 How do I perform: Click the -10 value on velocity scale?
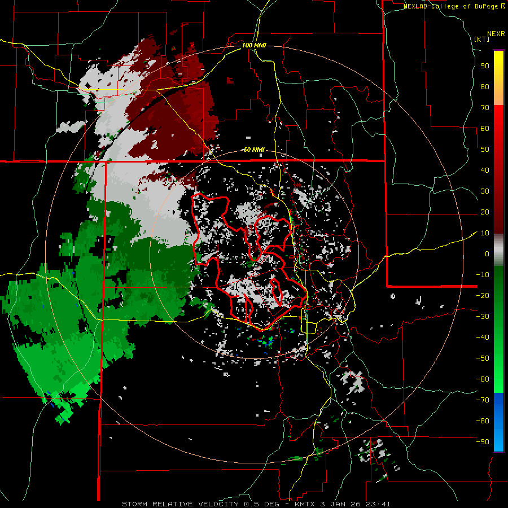click(483, 275)
